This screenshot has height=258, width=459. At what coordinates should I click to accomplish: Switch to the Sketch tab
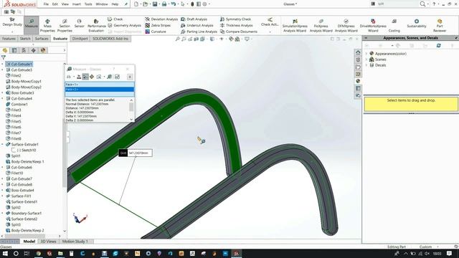tap(25, 39)
